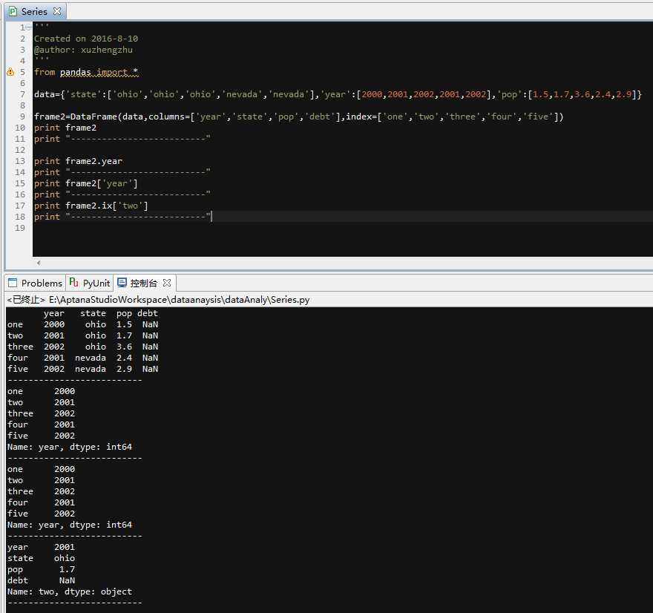Close the 控制台 console tab
Viewport: 653px width, 613px height.
pos(167,283)
